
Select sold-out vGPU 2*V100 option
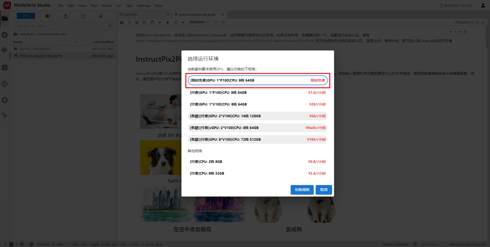pyautogui.click(x=258, y=128)
